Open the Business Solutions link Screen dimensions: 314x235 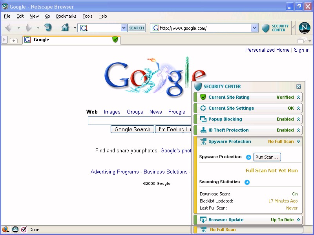(166, 172)
